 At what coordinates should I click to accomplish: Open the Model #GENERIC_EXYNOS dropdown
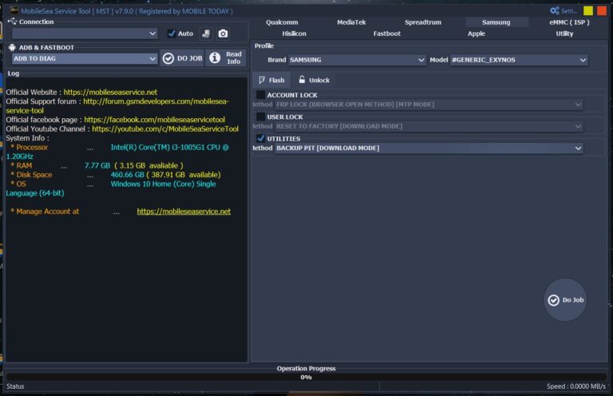coord(518,60)
